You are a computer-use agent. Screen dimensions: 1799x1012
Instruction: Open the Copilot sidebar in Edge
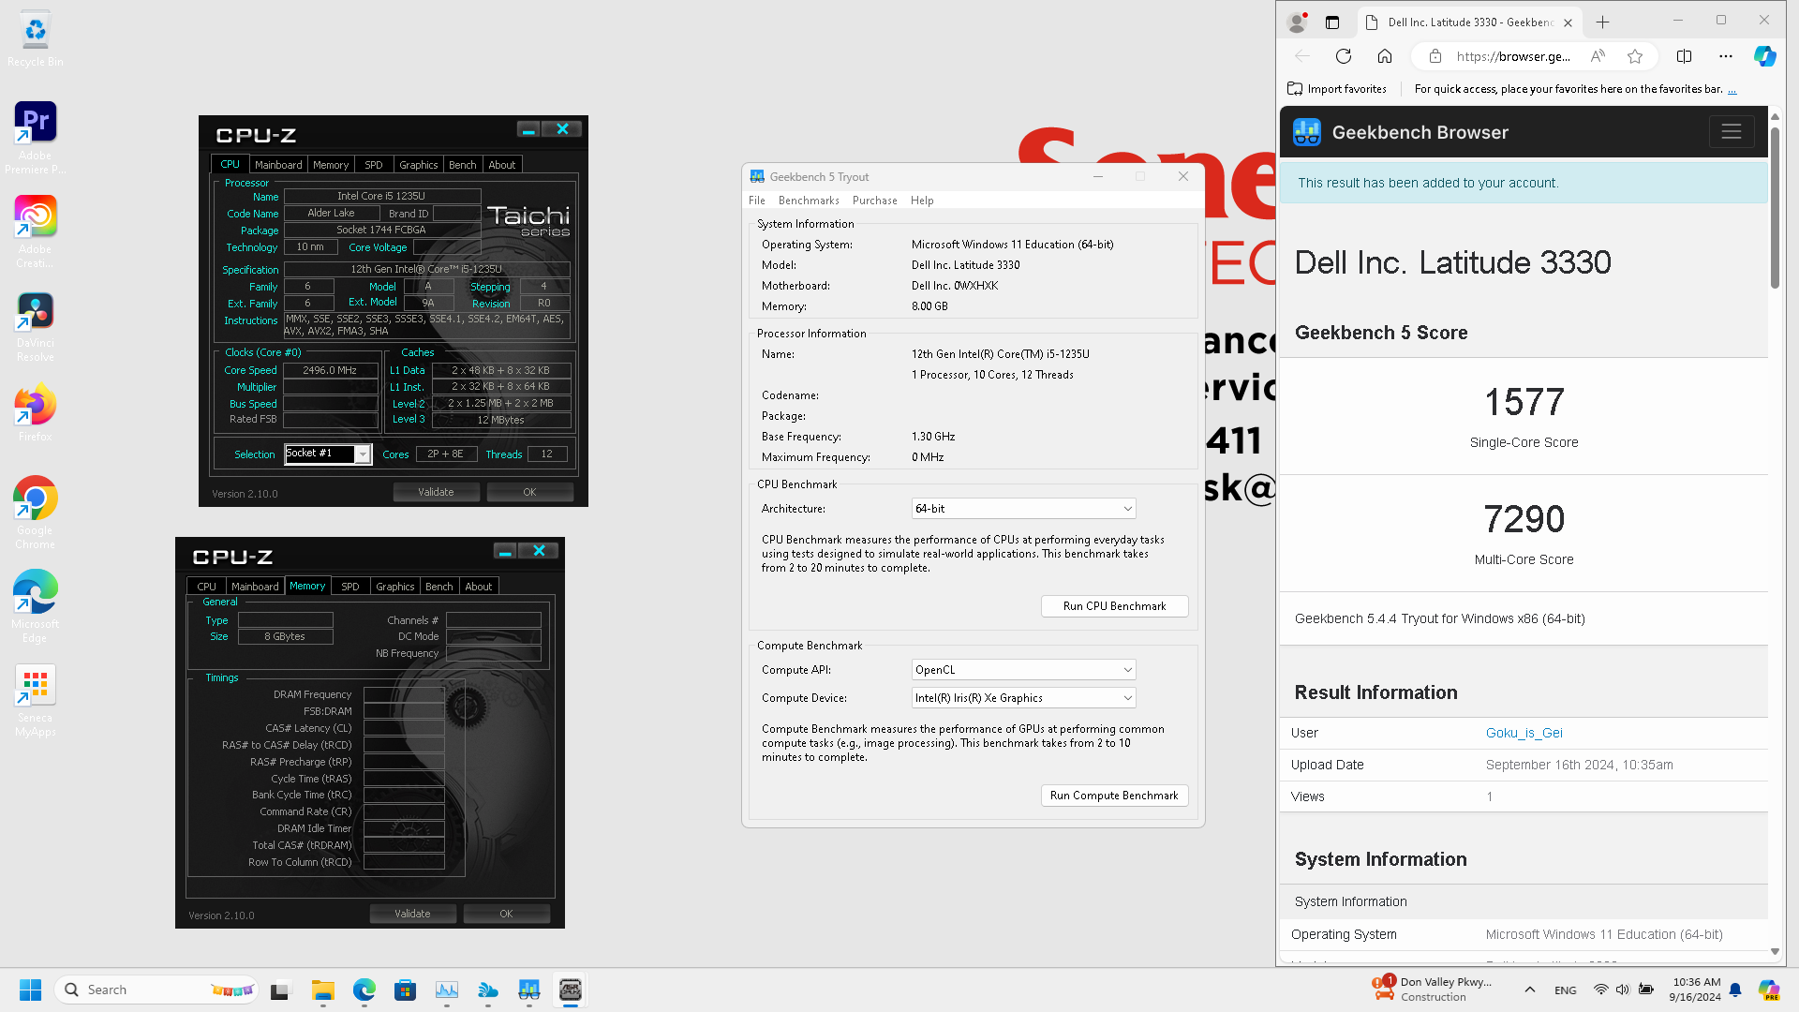click(1765, 56)
